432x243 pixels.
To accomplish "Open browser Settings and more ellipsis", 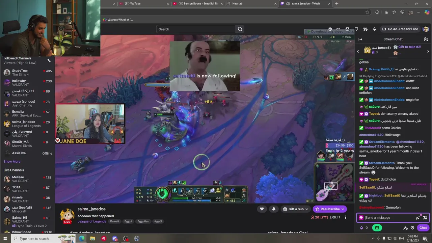I will pyautogui.click(x=418, y=12).
